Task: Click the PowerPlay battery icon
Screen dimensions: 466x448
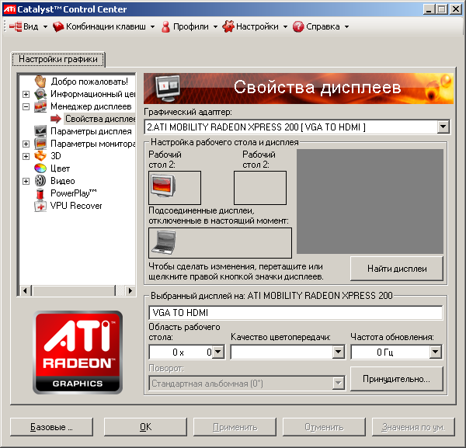Action: coord(40,193)
